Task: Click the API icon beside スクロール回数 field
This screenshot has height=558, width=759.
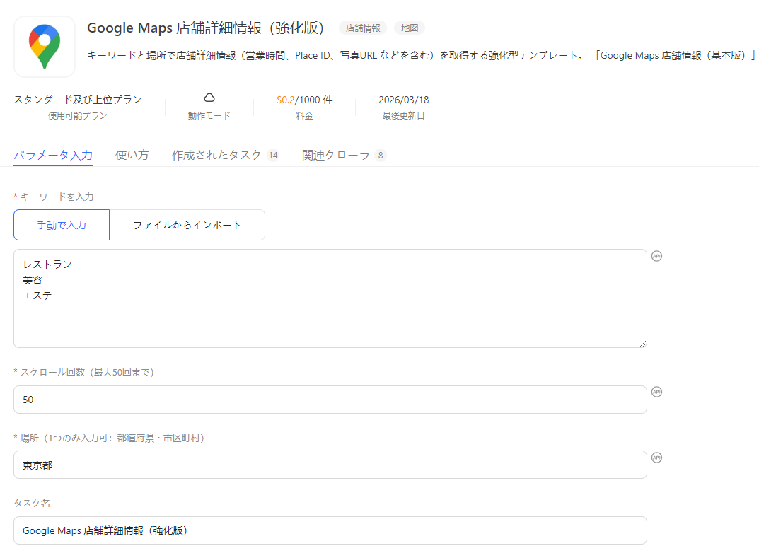Action: (x=656, y=392)
